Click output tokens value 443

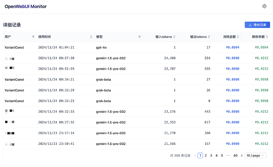(x=207, y=112)
